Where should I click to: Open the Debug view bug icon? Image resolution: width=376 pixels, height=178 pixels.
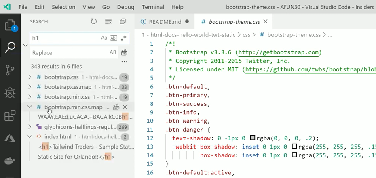point(10,93)
